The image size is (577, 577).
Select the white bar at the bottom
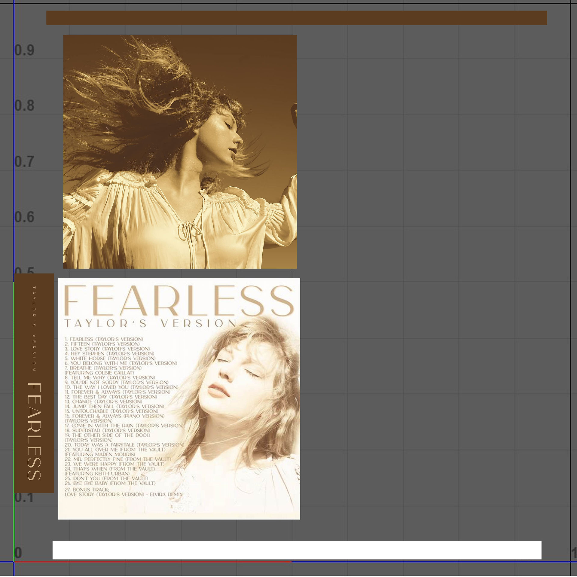click(x=297, y=550)
